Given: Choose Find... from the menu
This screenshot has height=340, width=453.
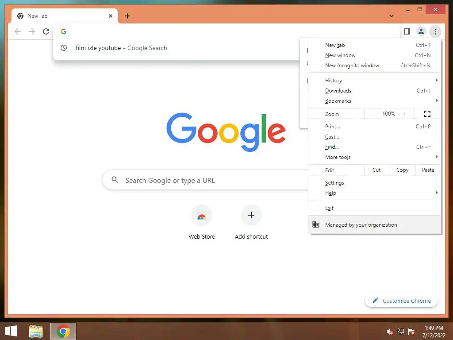Looking at the screenshot, I should (375, 147).
